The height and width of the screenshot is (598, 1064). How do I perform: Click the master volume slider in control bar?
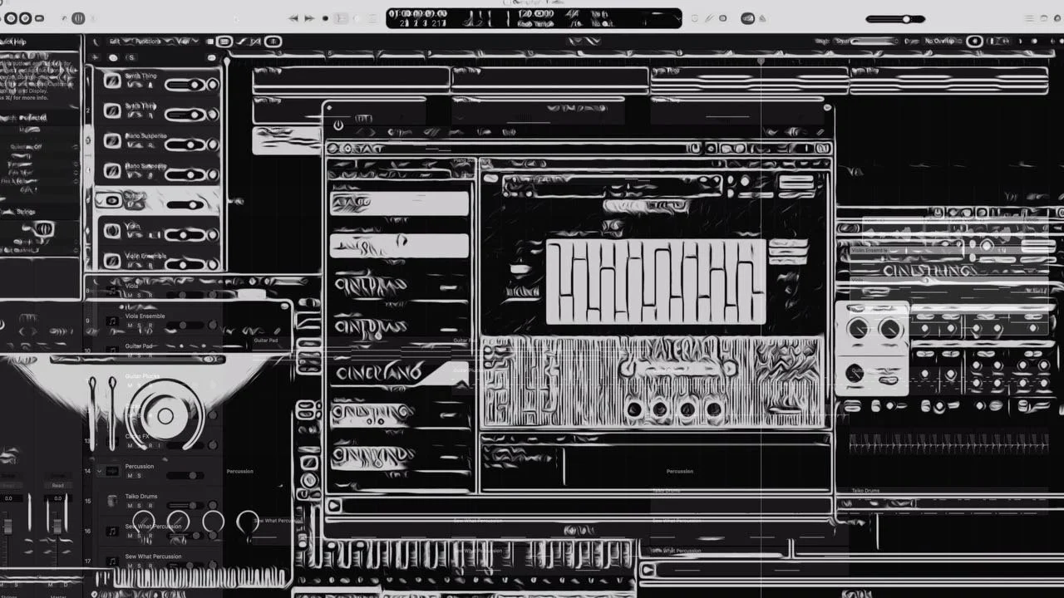click(x=895, y=18)
